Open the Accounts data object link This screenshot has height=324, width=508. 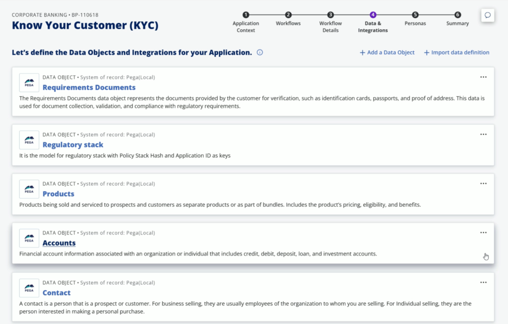59,243
